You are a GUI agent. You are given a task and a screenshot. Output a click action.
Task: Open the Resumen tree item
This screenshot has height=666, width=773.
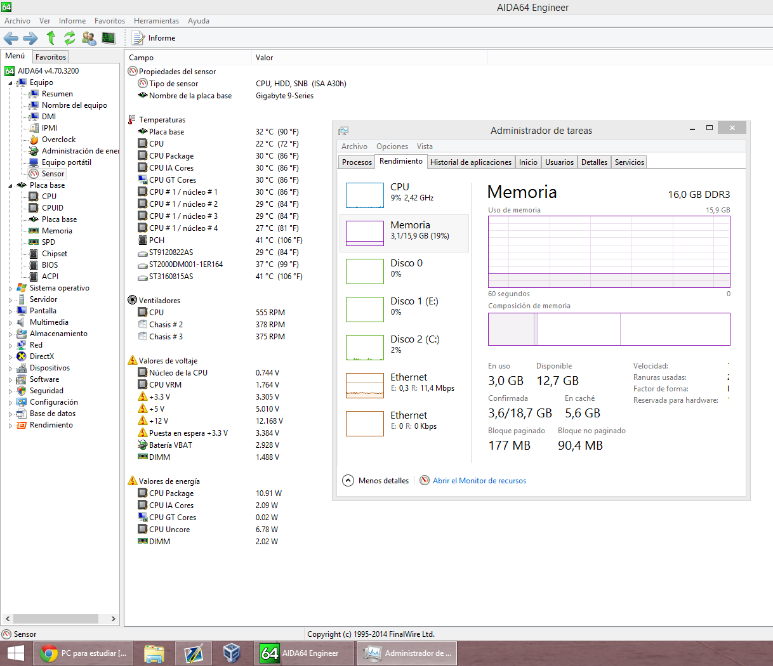tap(57, 94)
